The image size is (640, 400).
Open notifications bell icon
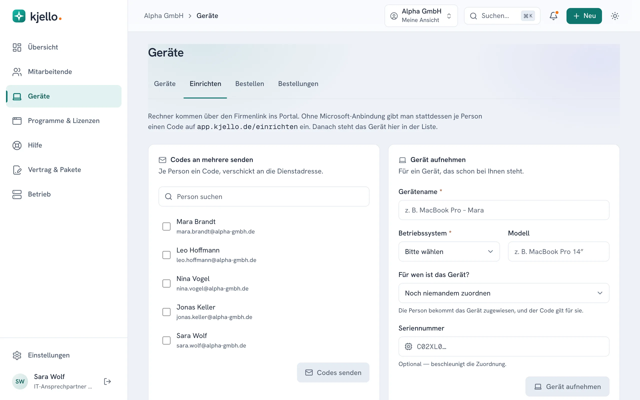[x=553, y=16]
